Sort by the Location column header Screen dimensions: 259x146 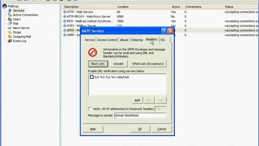142,7
